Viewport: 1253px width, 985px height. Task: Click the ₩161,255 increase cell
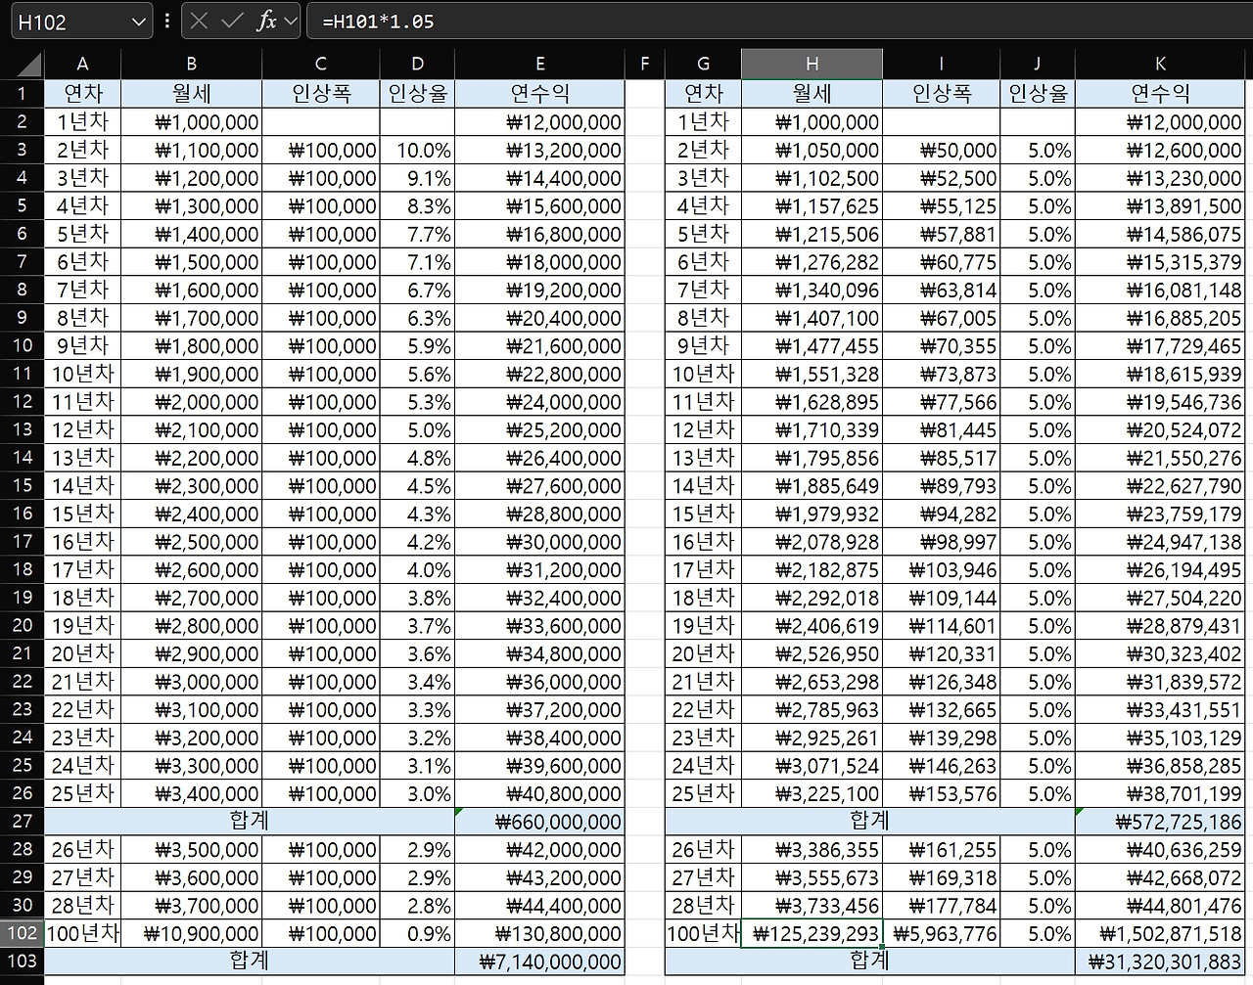[x=941, y=850]
